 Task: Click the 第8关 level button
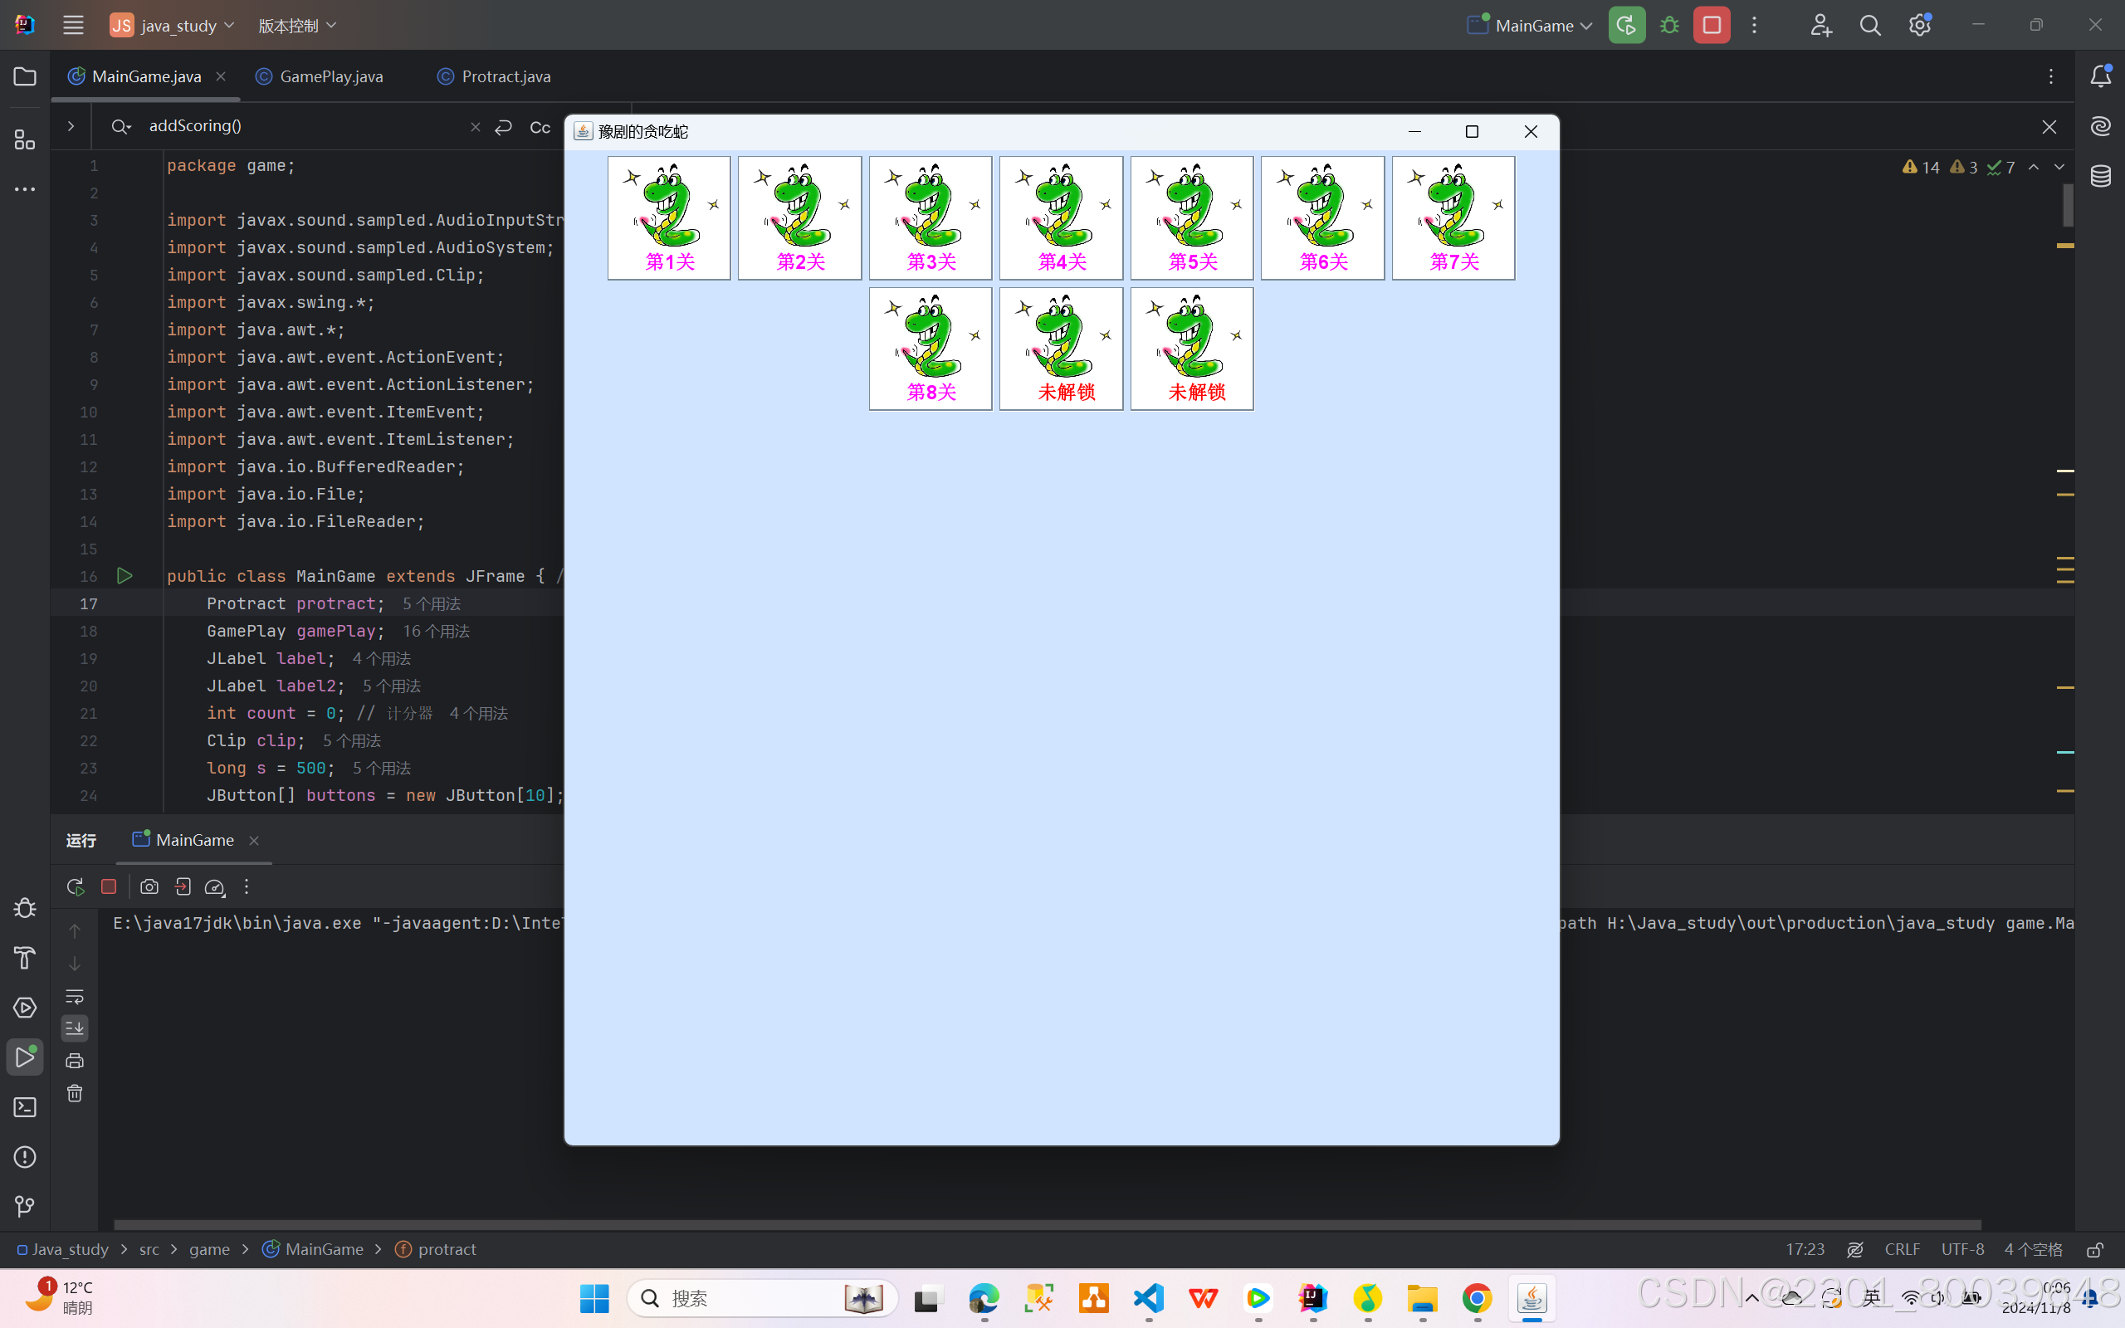[930, 349]
